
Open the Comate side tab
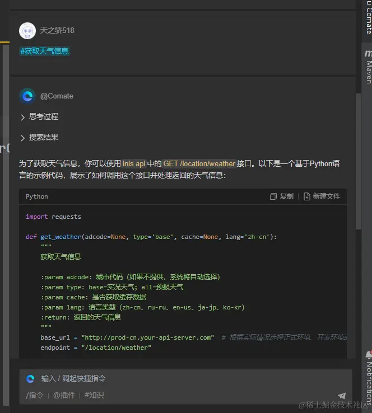[x=369, y=17]
